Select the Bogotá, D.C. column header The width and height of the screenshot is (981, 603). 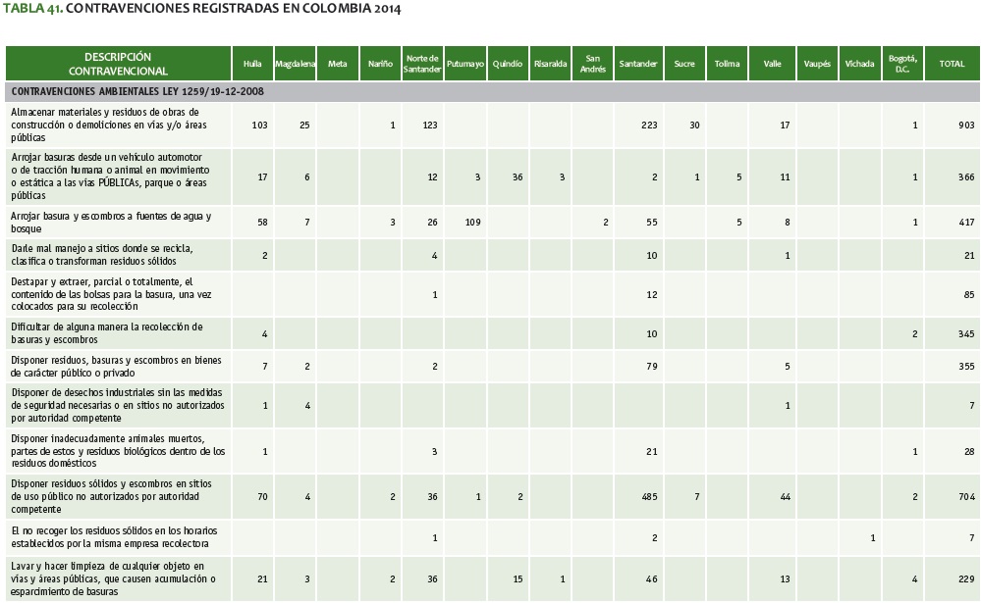(902, 64)
